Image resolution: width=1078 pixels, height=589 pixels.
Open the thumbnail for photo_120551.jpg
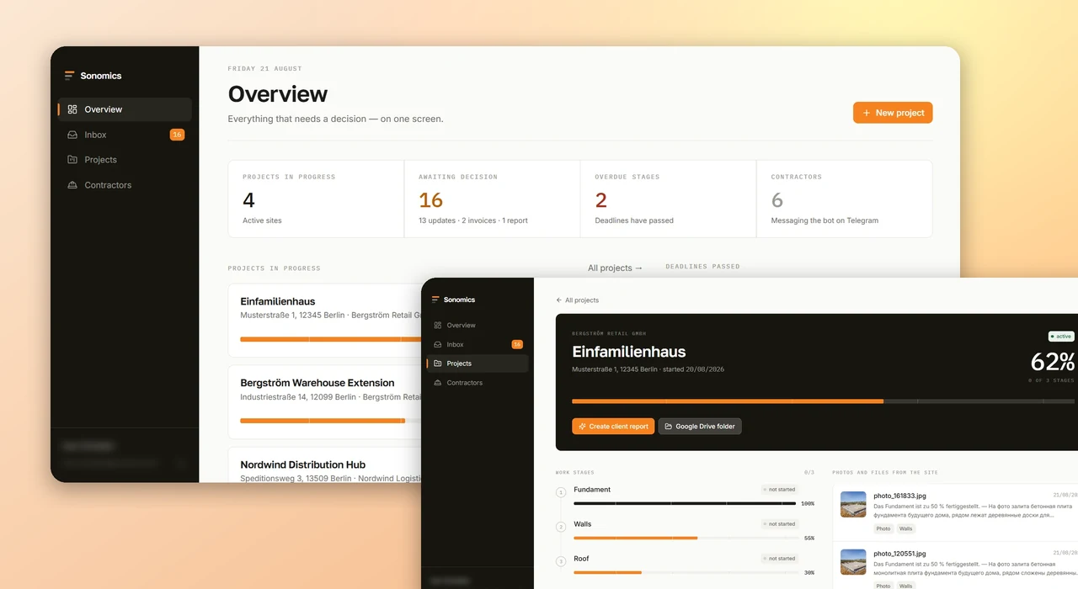[x=853, y=562]
